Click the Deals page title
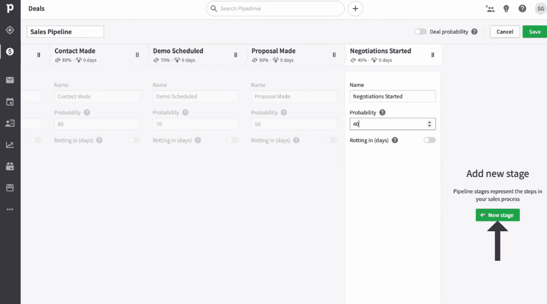547x304 pixels. (36, 8)
